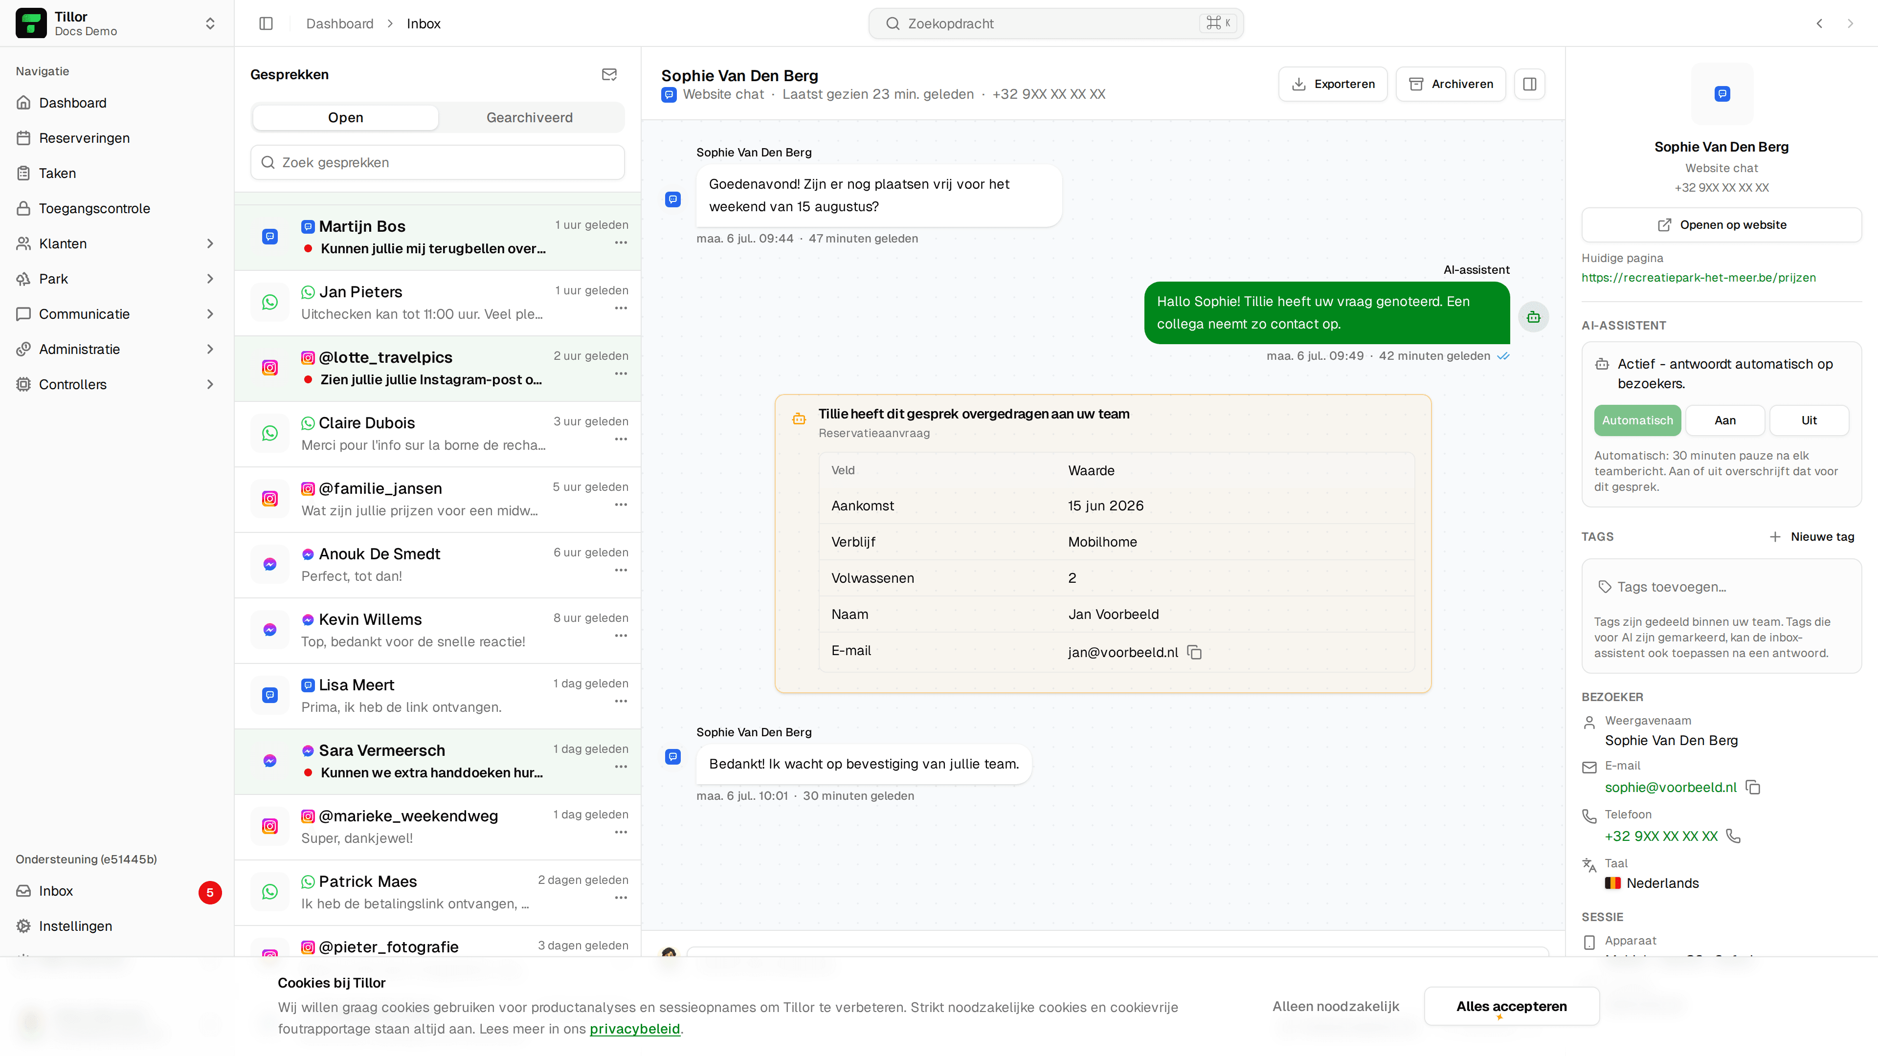Copy jan@voorbeeld.nl with the copy icon

pos(1194,652)
